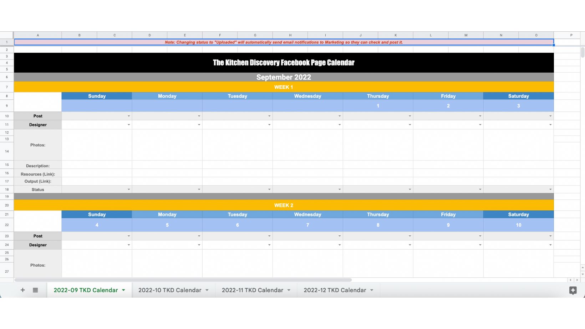Click the horizontal scrollbar thumb

[x=183, y=280]
